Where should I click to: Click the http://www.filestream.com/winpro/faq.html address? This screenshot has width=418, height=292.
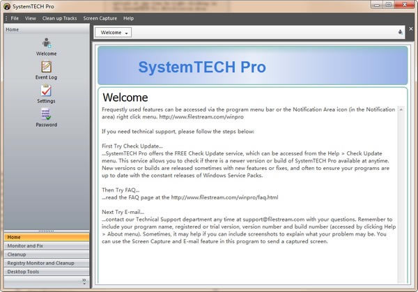[224, 197]
